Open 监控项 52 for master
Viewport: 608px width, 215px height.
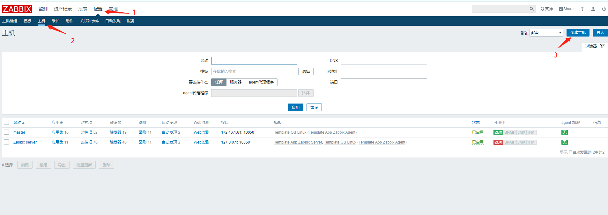[86, 132]
